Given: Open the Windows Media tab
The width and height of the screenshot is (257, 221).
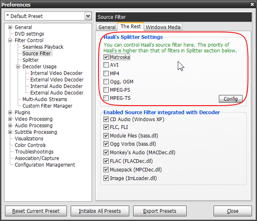Looking at the screenshot, I should (x=163, y=27).
